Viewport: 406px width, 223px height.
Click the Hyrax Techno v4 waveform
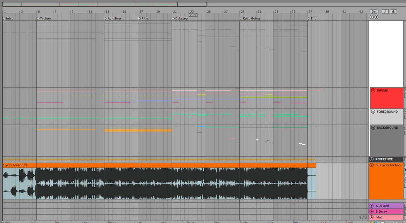pos(159,183)
